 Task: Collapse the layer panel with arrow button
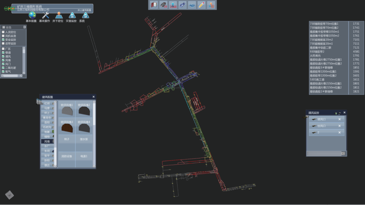point(25,27)
